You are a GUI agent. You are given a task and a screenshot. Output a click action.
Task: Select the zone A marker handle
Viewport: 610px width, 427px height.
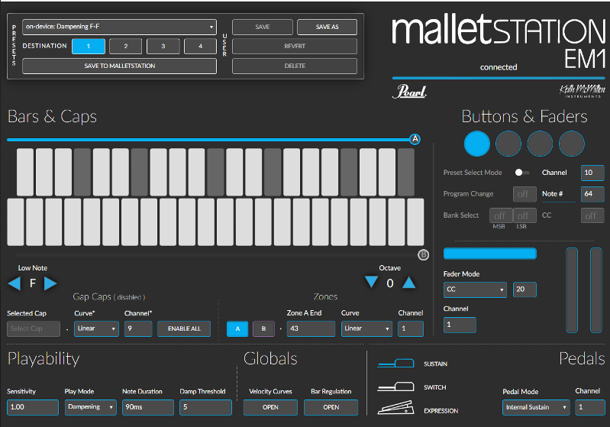(415, 139)
